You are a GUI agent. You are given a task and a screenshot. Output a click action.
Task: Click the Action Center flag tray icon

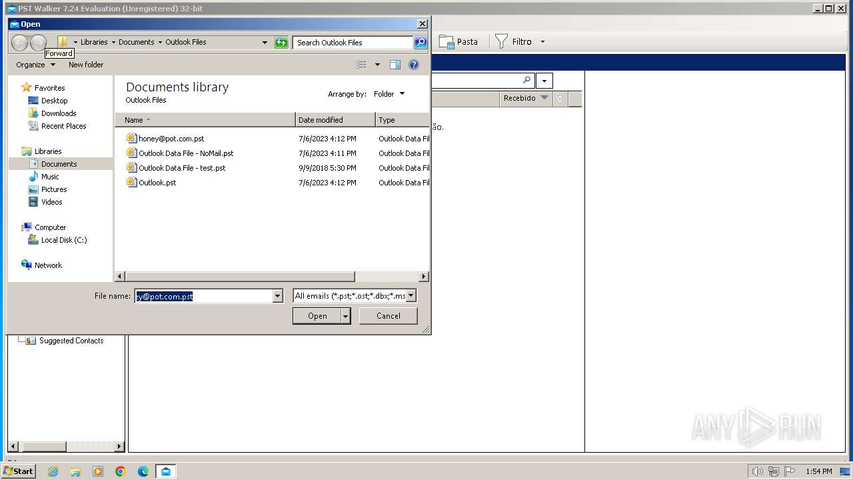pyautogui.click(x=790, y=471)
